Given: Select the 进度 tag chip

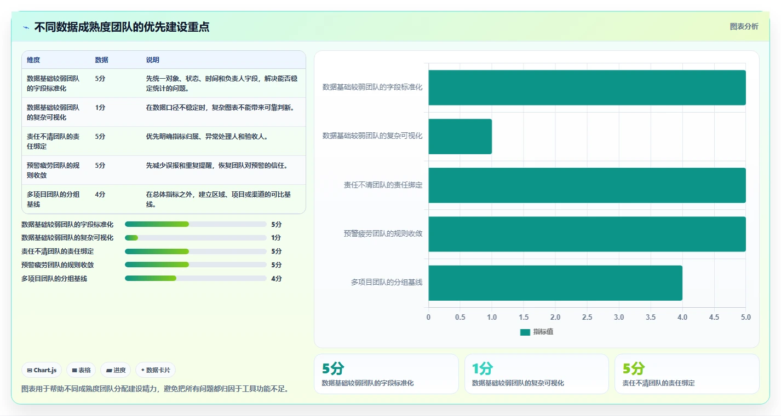Looking at the screenshot, I should pyautogui.click(x=116, y=370).
